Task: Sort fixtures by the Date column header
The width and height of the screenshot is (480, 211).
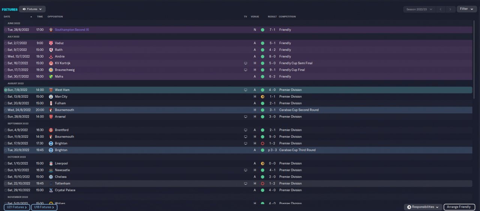Action: coord(7,16)
